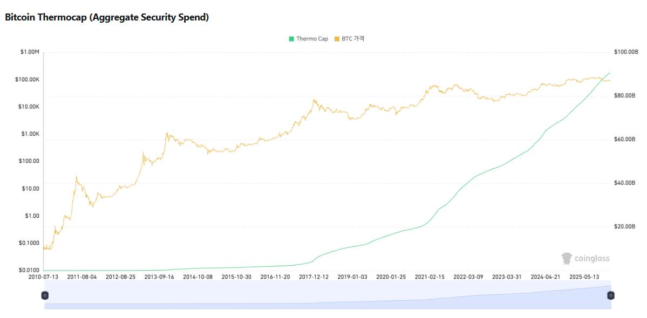Click the 2010-07-13 date axis label
Image resolution: width=647 pixels, height=318 pixels.
[43, 276]
